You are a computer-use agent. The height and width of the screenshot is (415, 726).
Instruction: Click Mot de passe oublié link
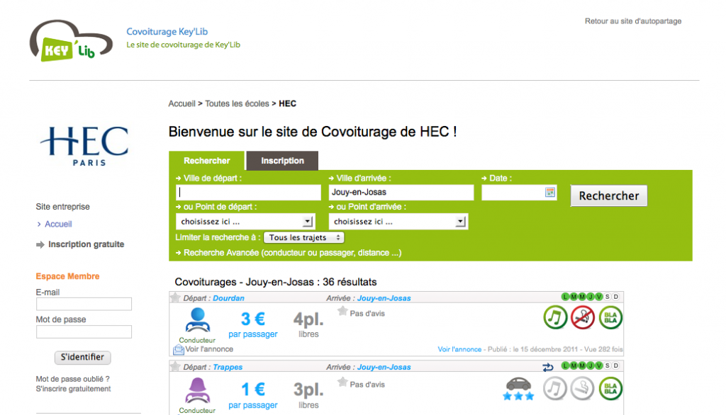(73, 379)
